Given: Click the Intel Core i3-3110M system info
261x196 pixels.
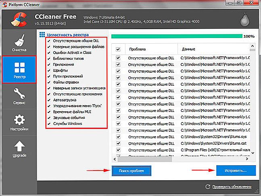Looking at the screenshot, I should [x=141, y=21].
